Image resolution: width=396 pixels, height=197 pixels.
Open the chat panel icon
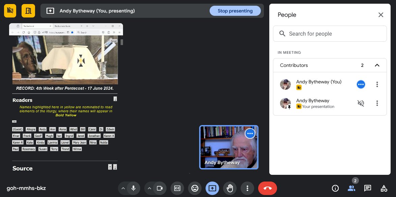[367, 188]
